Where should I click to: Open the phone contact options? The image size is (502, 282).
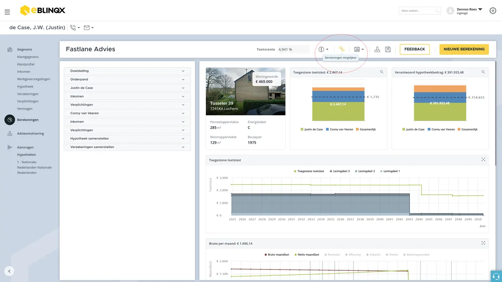75,28
